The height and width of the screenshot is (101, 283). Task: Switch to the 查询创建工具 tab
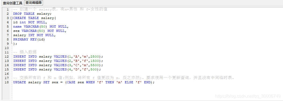coord(12,3)
